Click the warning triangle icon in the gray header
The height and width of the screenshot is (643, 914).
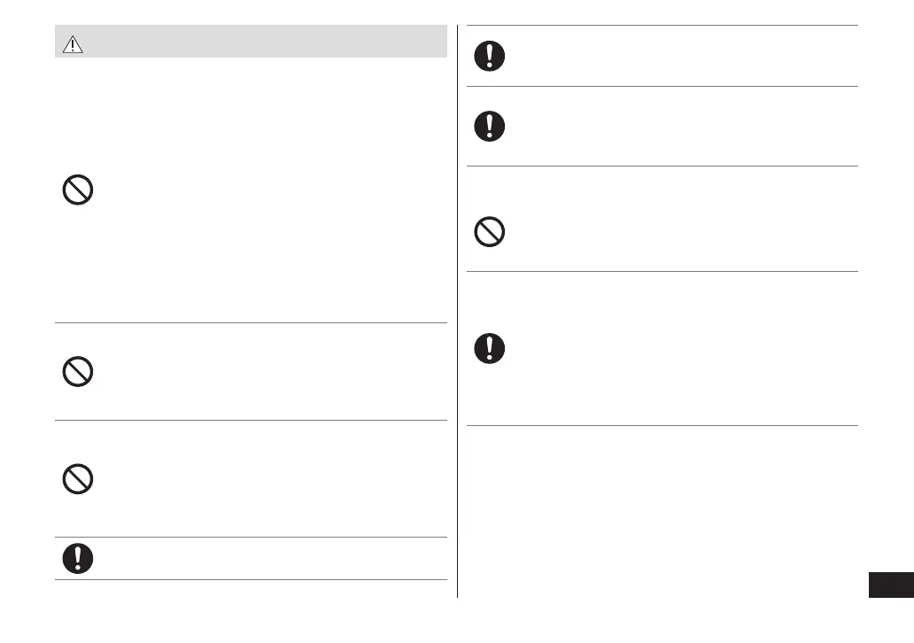click(x=73, y=46)
